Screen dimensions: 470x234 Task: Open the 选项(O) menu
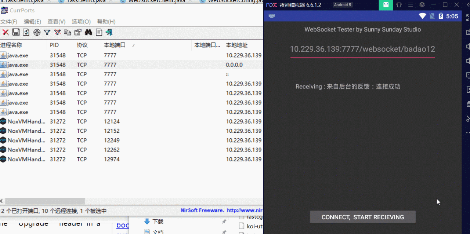pos(81,22)
